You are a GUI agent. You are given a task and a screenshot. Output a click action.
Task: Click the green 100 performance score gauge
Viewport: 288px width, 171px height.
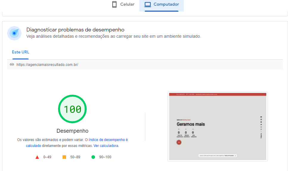pos(72,109)
